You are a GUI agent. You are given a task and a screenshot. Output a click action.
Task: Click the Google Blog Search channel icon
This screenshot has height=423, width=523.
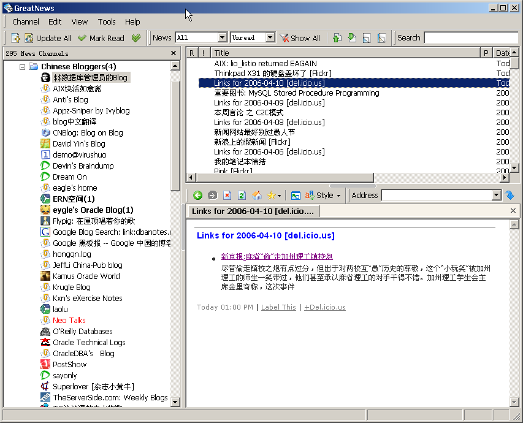[45, 232]
